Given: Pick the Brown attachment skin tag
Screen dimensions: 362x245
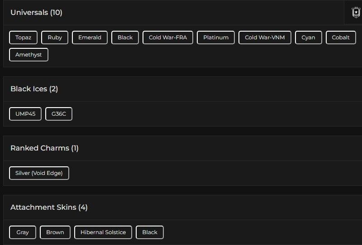Looking at the screenshot, I should coord(55,232).
